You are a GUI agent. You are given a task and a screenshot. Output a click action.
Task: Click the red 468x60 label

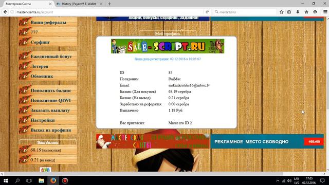(x=314, y=142)
